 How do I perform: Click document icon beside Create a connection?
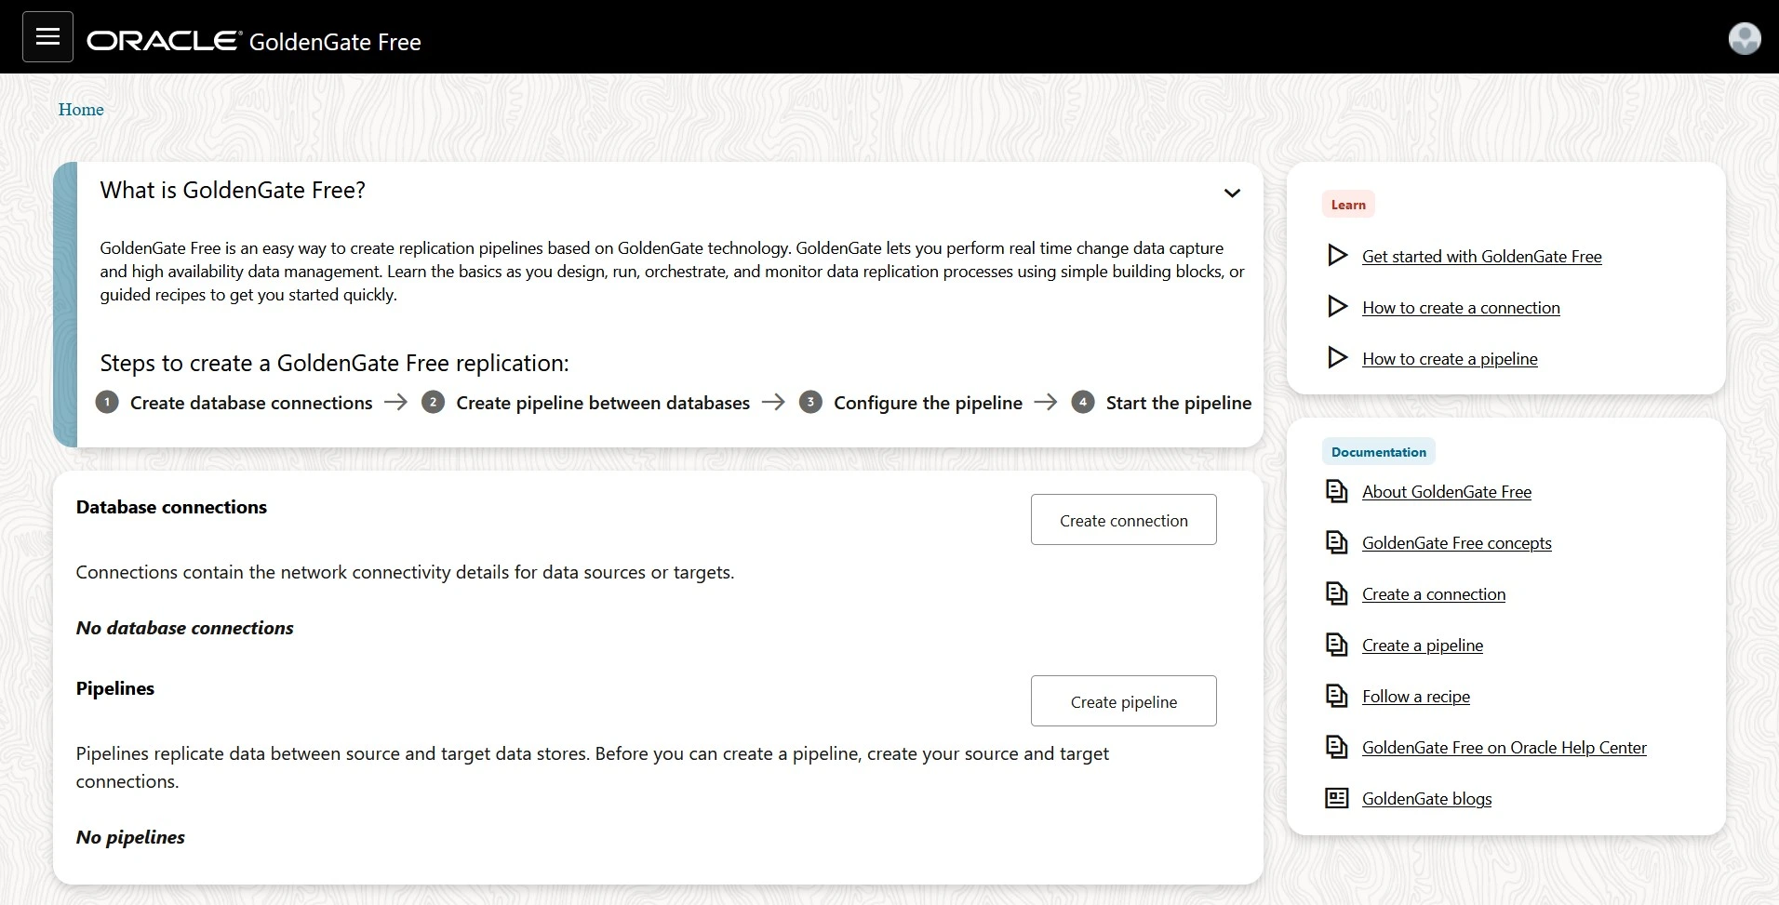coord(1336,593)
